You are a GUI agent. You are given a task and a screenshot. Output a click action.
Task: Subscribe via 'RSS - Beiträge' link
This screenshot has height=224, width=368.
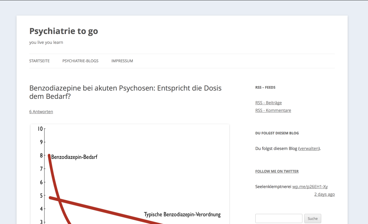click(x=268, y=103)
